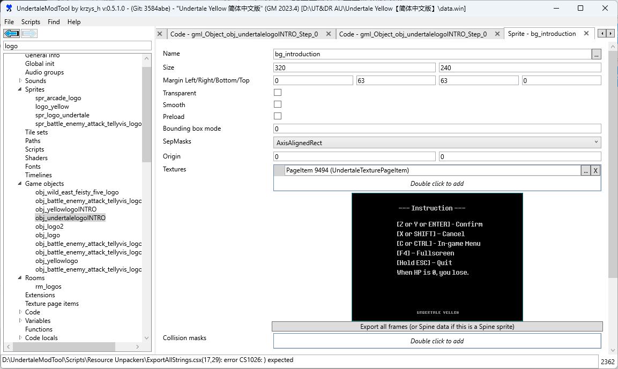Screen dimensions: 618x369
Task: Click the back navigation arrow icon
Action: [12, 34]
